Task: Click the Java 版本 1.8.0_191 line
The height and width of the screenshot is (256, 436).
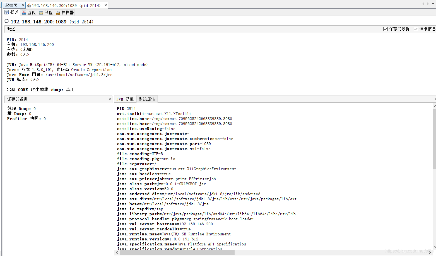Action: [59, 70]
